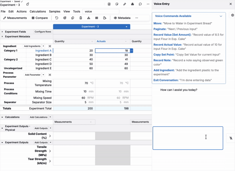Open the Experiment - 3 column dropdown
The image size is (235, 171).
(127, 27)
